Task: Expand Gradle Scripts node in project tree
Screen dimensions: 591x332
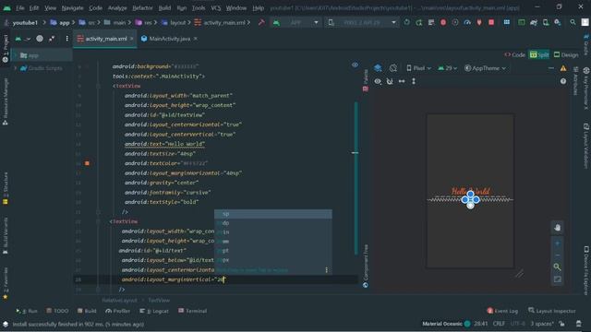Action: click(x=16, y=68)
